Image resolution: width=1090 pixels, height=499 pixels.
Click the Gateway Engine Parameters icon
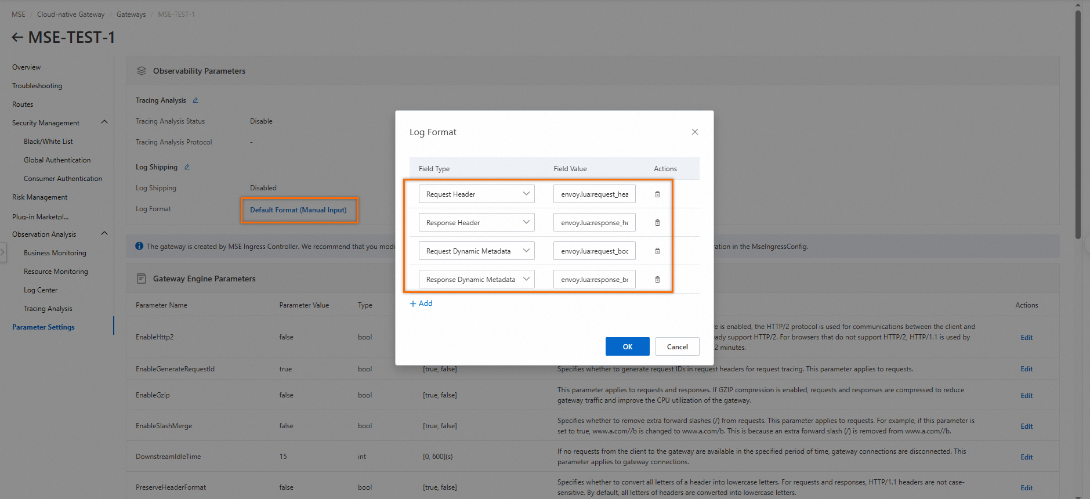[x=141, y=279]
